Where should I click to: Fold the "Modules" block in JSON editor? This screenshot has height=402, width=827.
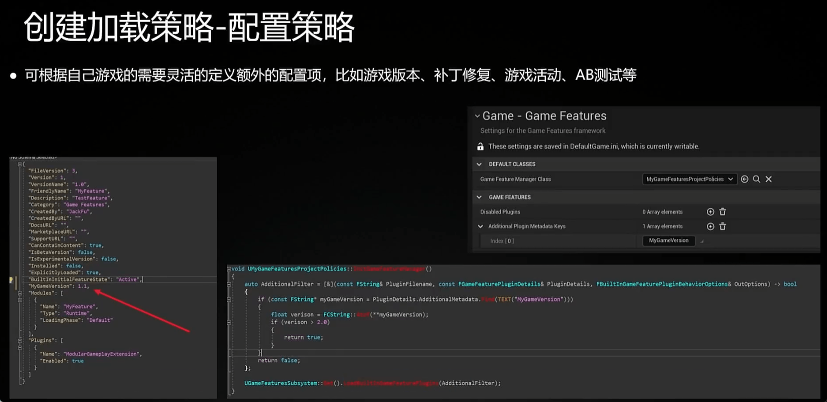tap(20, 293)
